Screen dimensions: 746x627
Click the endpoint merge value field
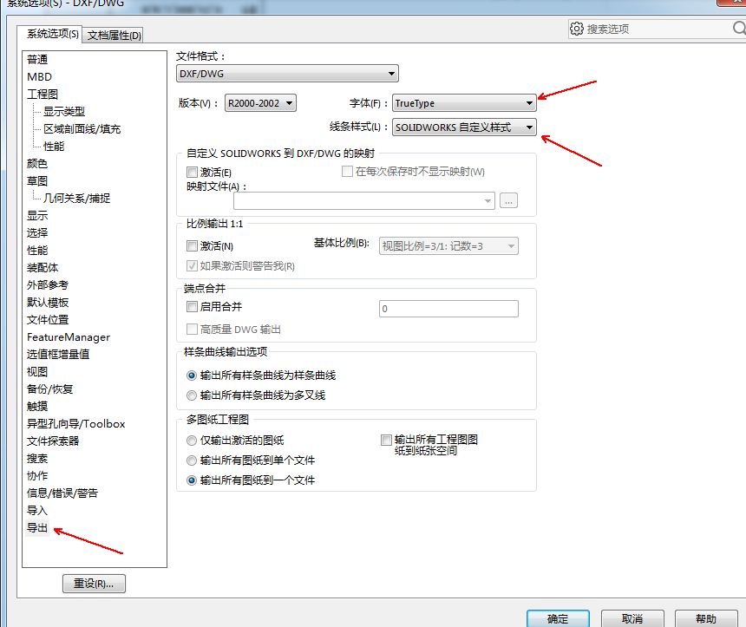point(448,309)
